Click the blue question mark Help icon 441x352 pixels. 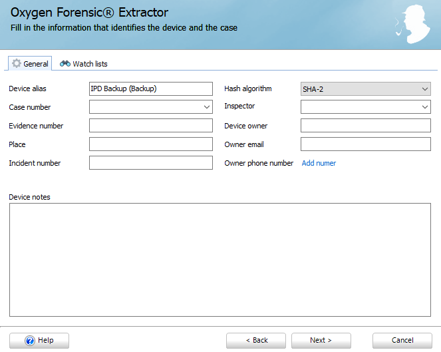30,341
